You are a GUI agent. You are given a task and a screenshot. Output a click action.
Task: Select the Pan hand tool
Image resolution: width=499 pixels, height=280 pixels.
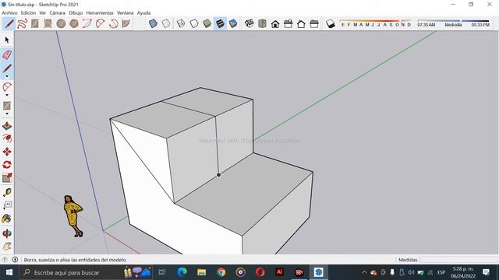pos(7,247)
